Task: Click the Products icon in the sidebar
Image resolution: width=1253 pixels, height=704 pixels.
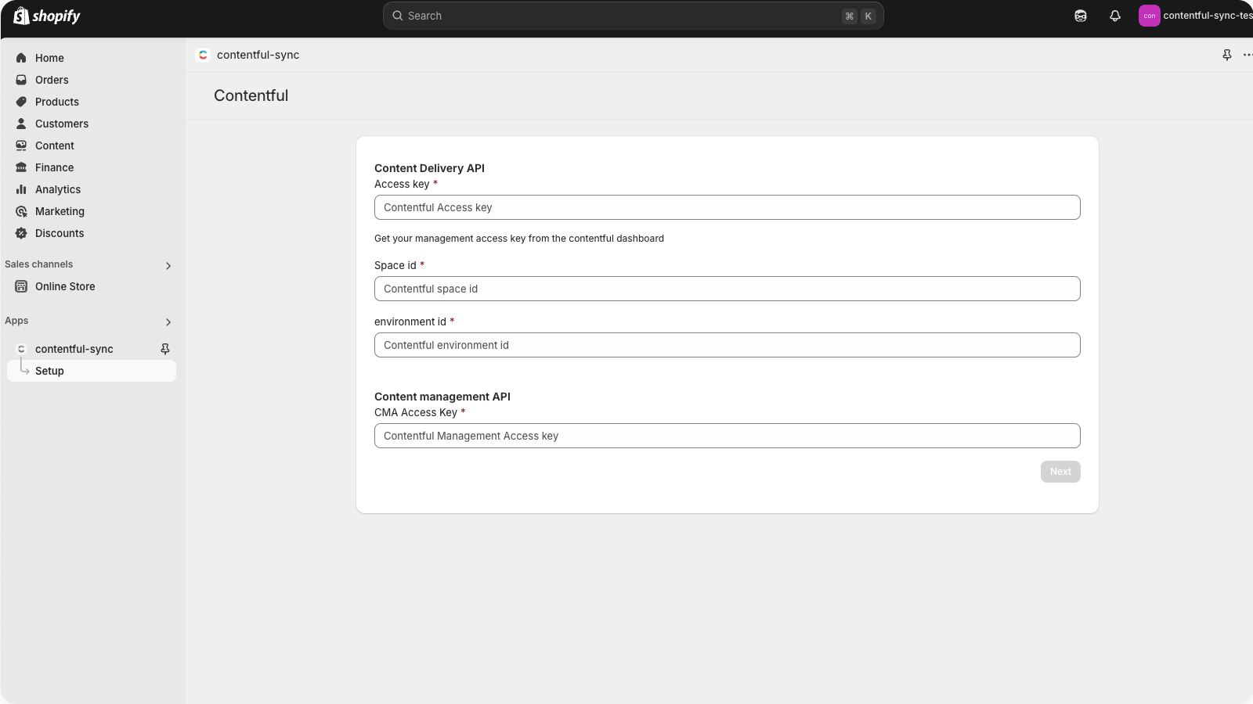Action: [x=21, y=102]
